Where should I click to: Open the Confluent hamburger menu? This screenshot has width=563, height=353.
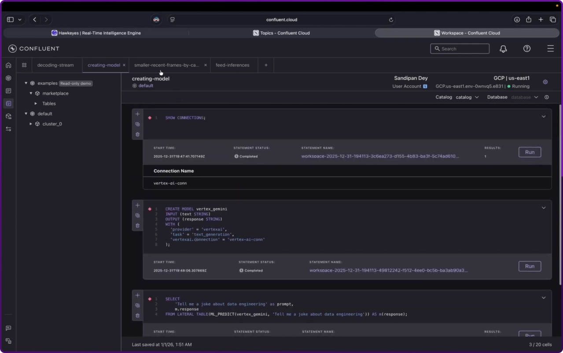551,49
